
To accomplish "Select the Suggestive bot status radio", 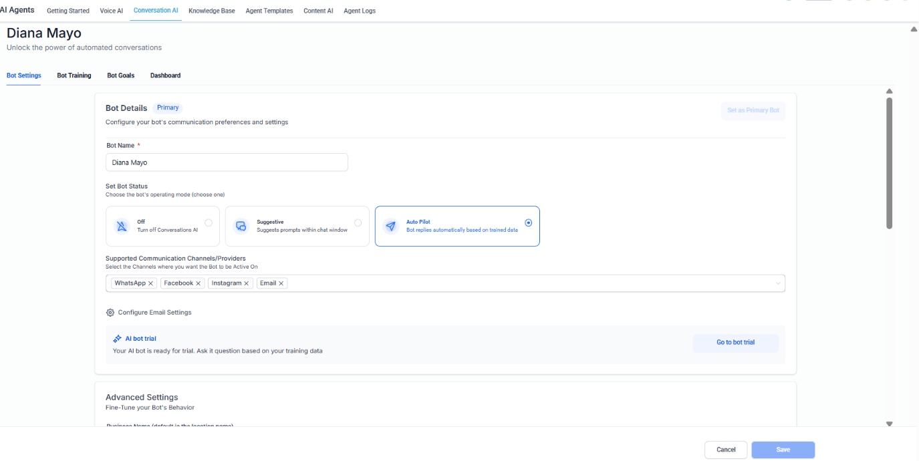I will tap(358, 222).
